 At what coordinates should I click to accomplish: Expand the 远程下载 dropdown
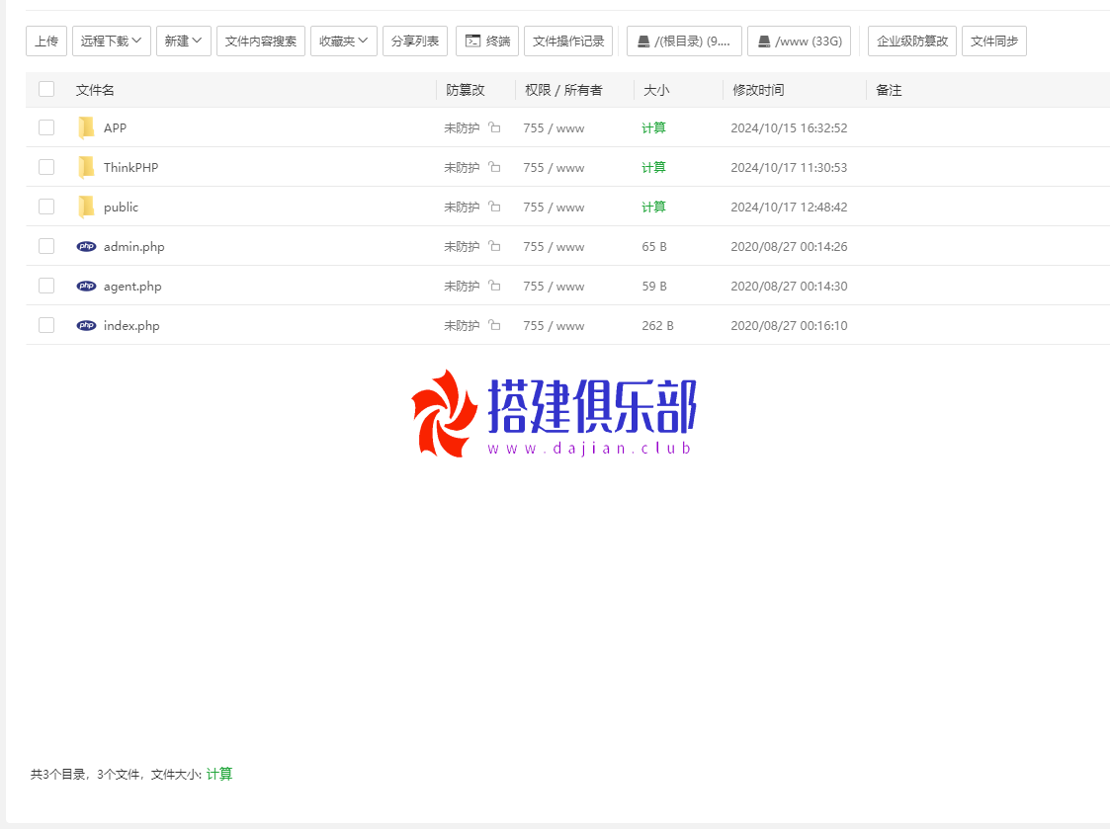tap(112, 42)
